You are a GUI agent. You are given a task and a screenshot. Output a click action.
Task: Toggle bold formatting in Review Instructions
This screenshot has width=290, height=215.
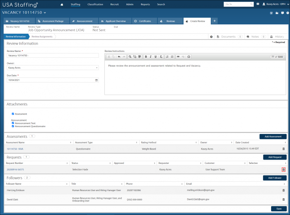146,57
